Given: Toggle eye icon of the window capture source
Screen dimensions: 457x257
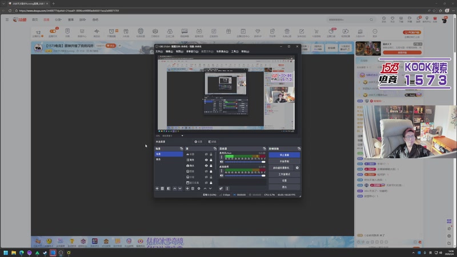Looking at the screenshot, I should [206, 183].
